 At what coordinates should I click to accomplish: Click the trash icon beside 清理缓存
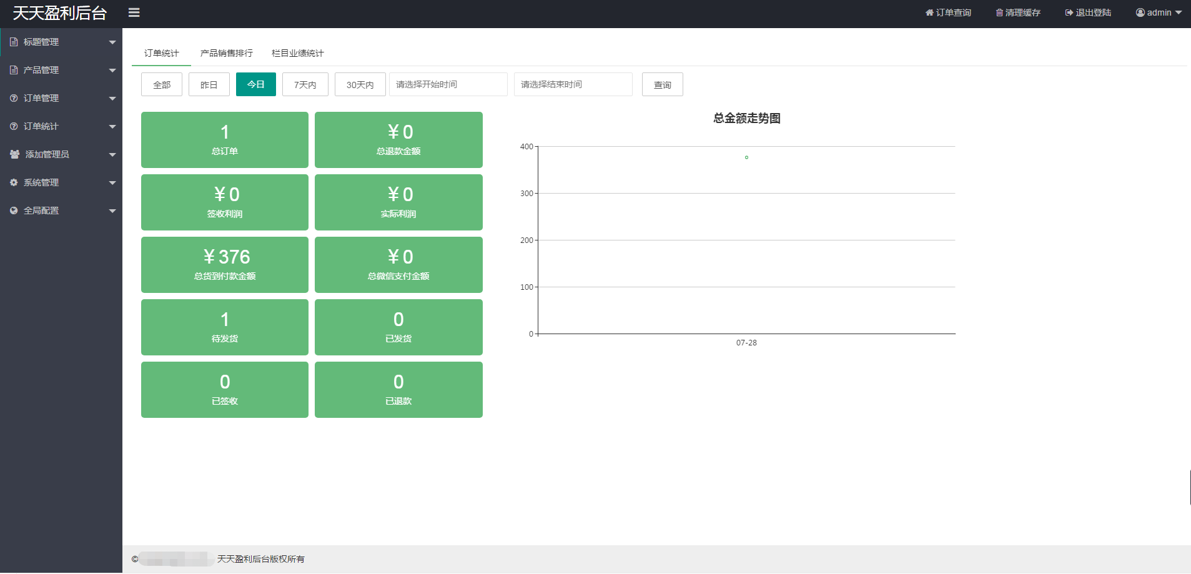[x=999, y=12]
